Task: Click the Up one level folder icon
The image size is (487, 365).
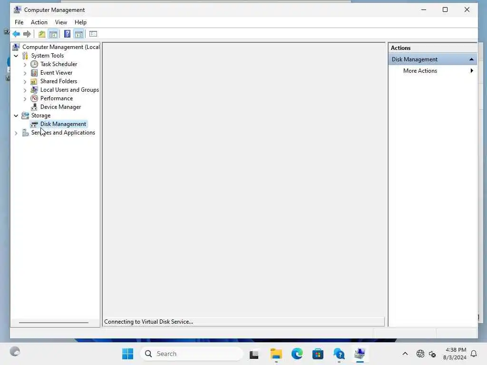Action: (42, 34)
